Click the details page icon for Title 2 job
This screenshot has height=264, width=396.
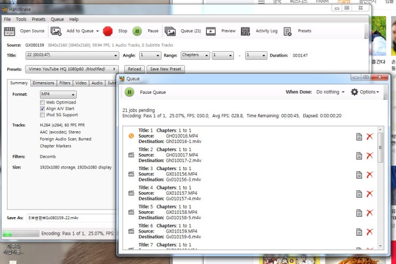359,156
